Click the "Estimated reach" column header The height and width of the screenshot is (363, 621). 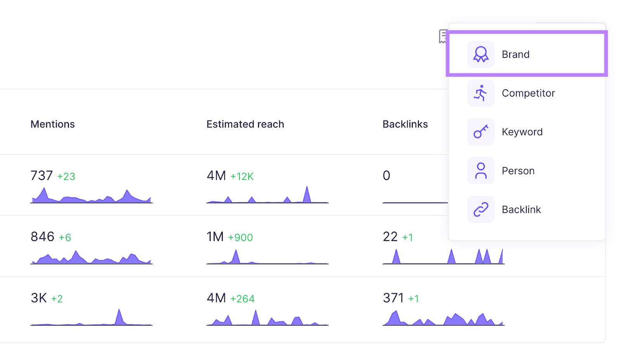tap(245, 124)
